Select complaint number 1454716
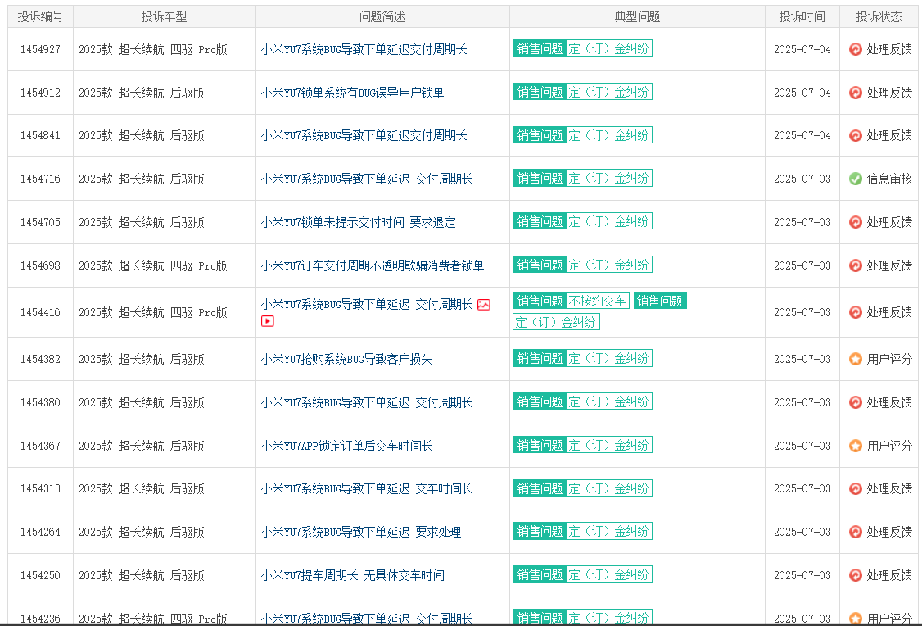The image size is (922, 626). [x=41, y=179]
